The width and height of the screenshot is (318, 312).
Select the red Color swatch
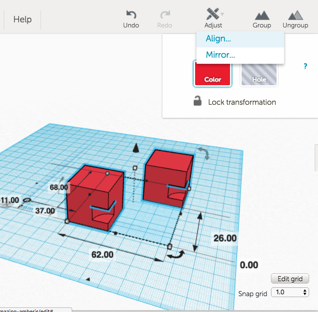(212, 74)
